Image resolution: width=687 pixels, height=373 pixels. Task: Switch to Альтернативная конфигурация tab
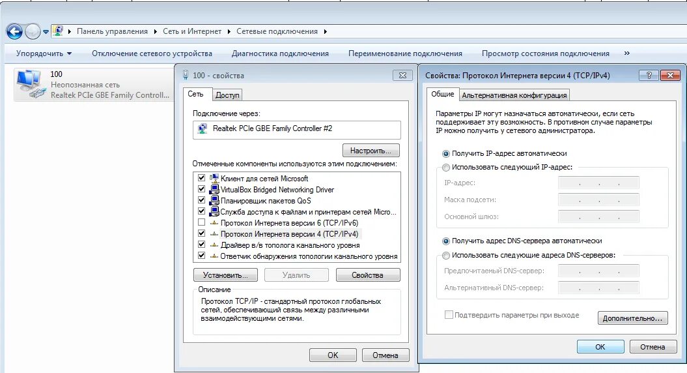514,95
